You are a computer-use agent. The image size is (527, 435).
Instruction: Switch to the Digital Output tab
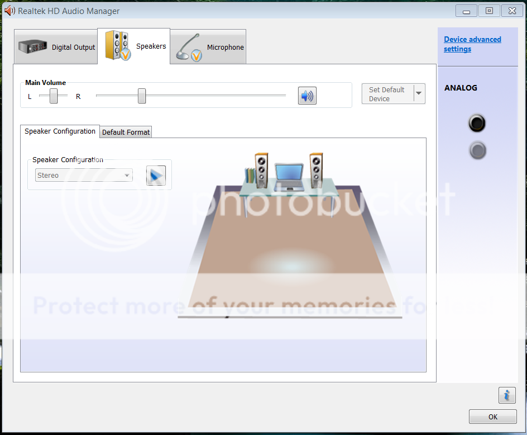(x=56, y=47)
